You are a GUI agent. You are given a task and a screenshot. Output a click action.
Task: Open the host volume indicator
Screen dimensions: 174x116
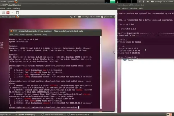(148, 1)
